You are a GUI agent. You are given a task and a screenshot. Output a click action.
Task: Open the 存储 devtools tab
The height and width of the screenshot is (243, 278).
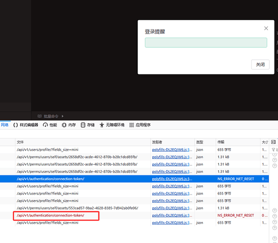(x=88, y=125)
